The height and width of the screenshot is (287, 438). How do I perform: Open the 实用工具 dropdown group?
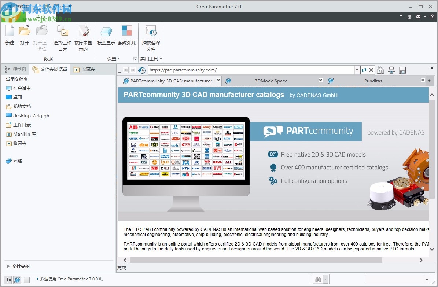point(151,59)
